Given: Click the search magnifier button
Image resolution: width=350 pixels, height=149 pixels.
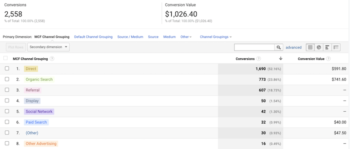Looking at the screenshot, I should (x=279, y=47).
